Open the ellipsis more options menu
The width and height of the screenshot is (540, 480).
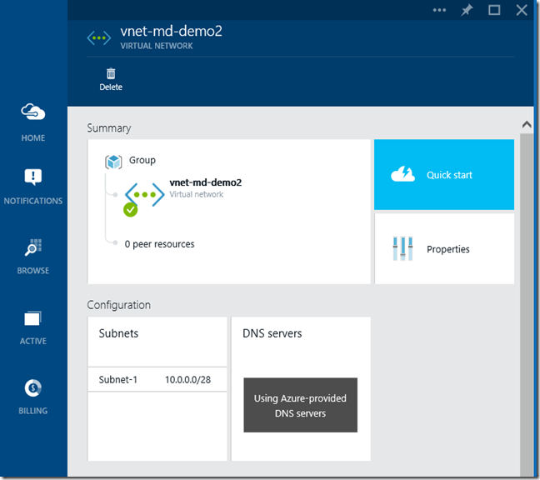tap(439, 10)
